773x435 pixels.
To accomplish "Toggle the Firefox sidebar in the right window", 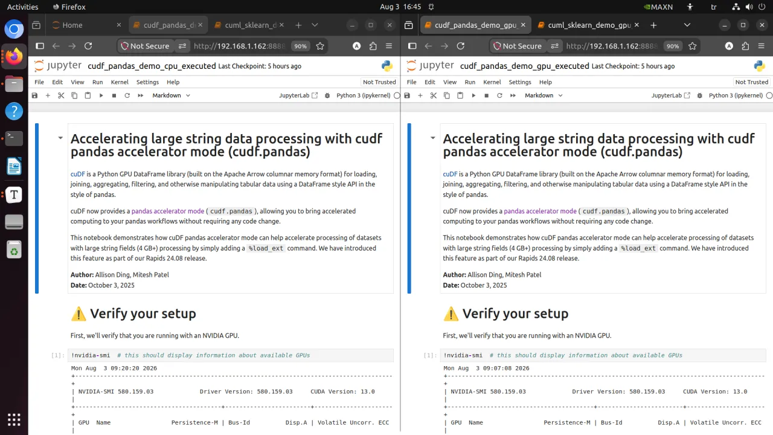I will (x=412, y=46).
